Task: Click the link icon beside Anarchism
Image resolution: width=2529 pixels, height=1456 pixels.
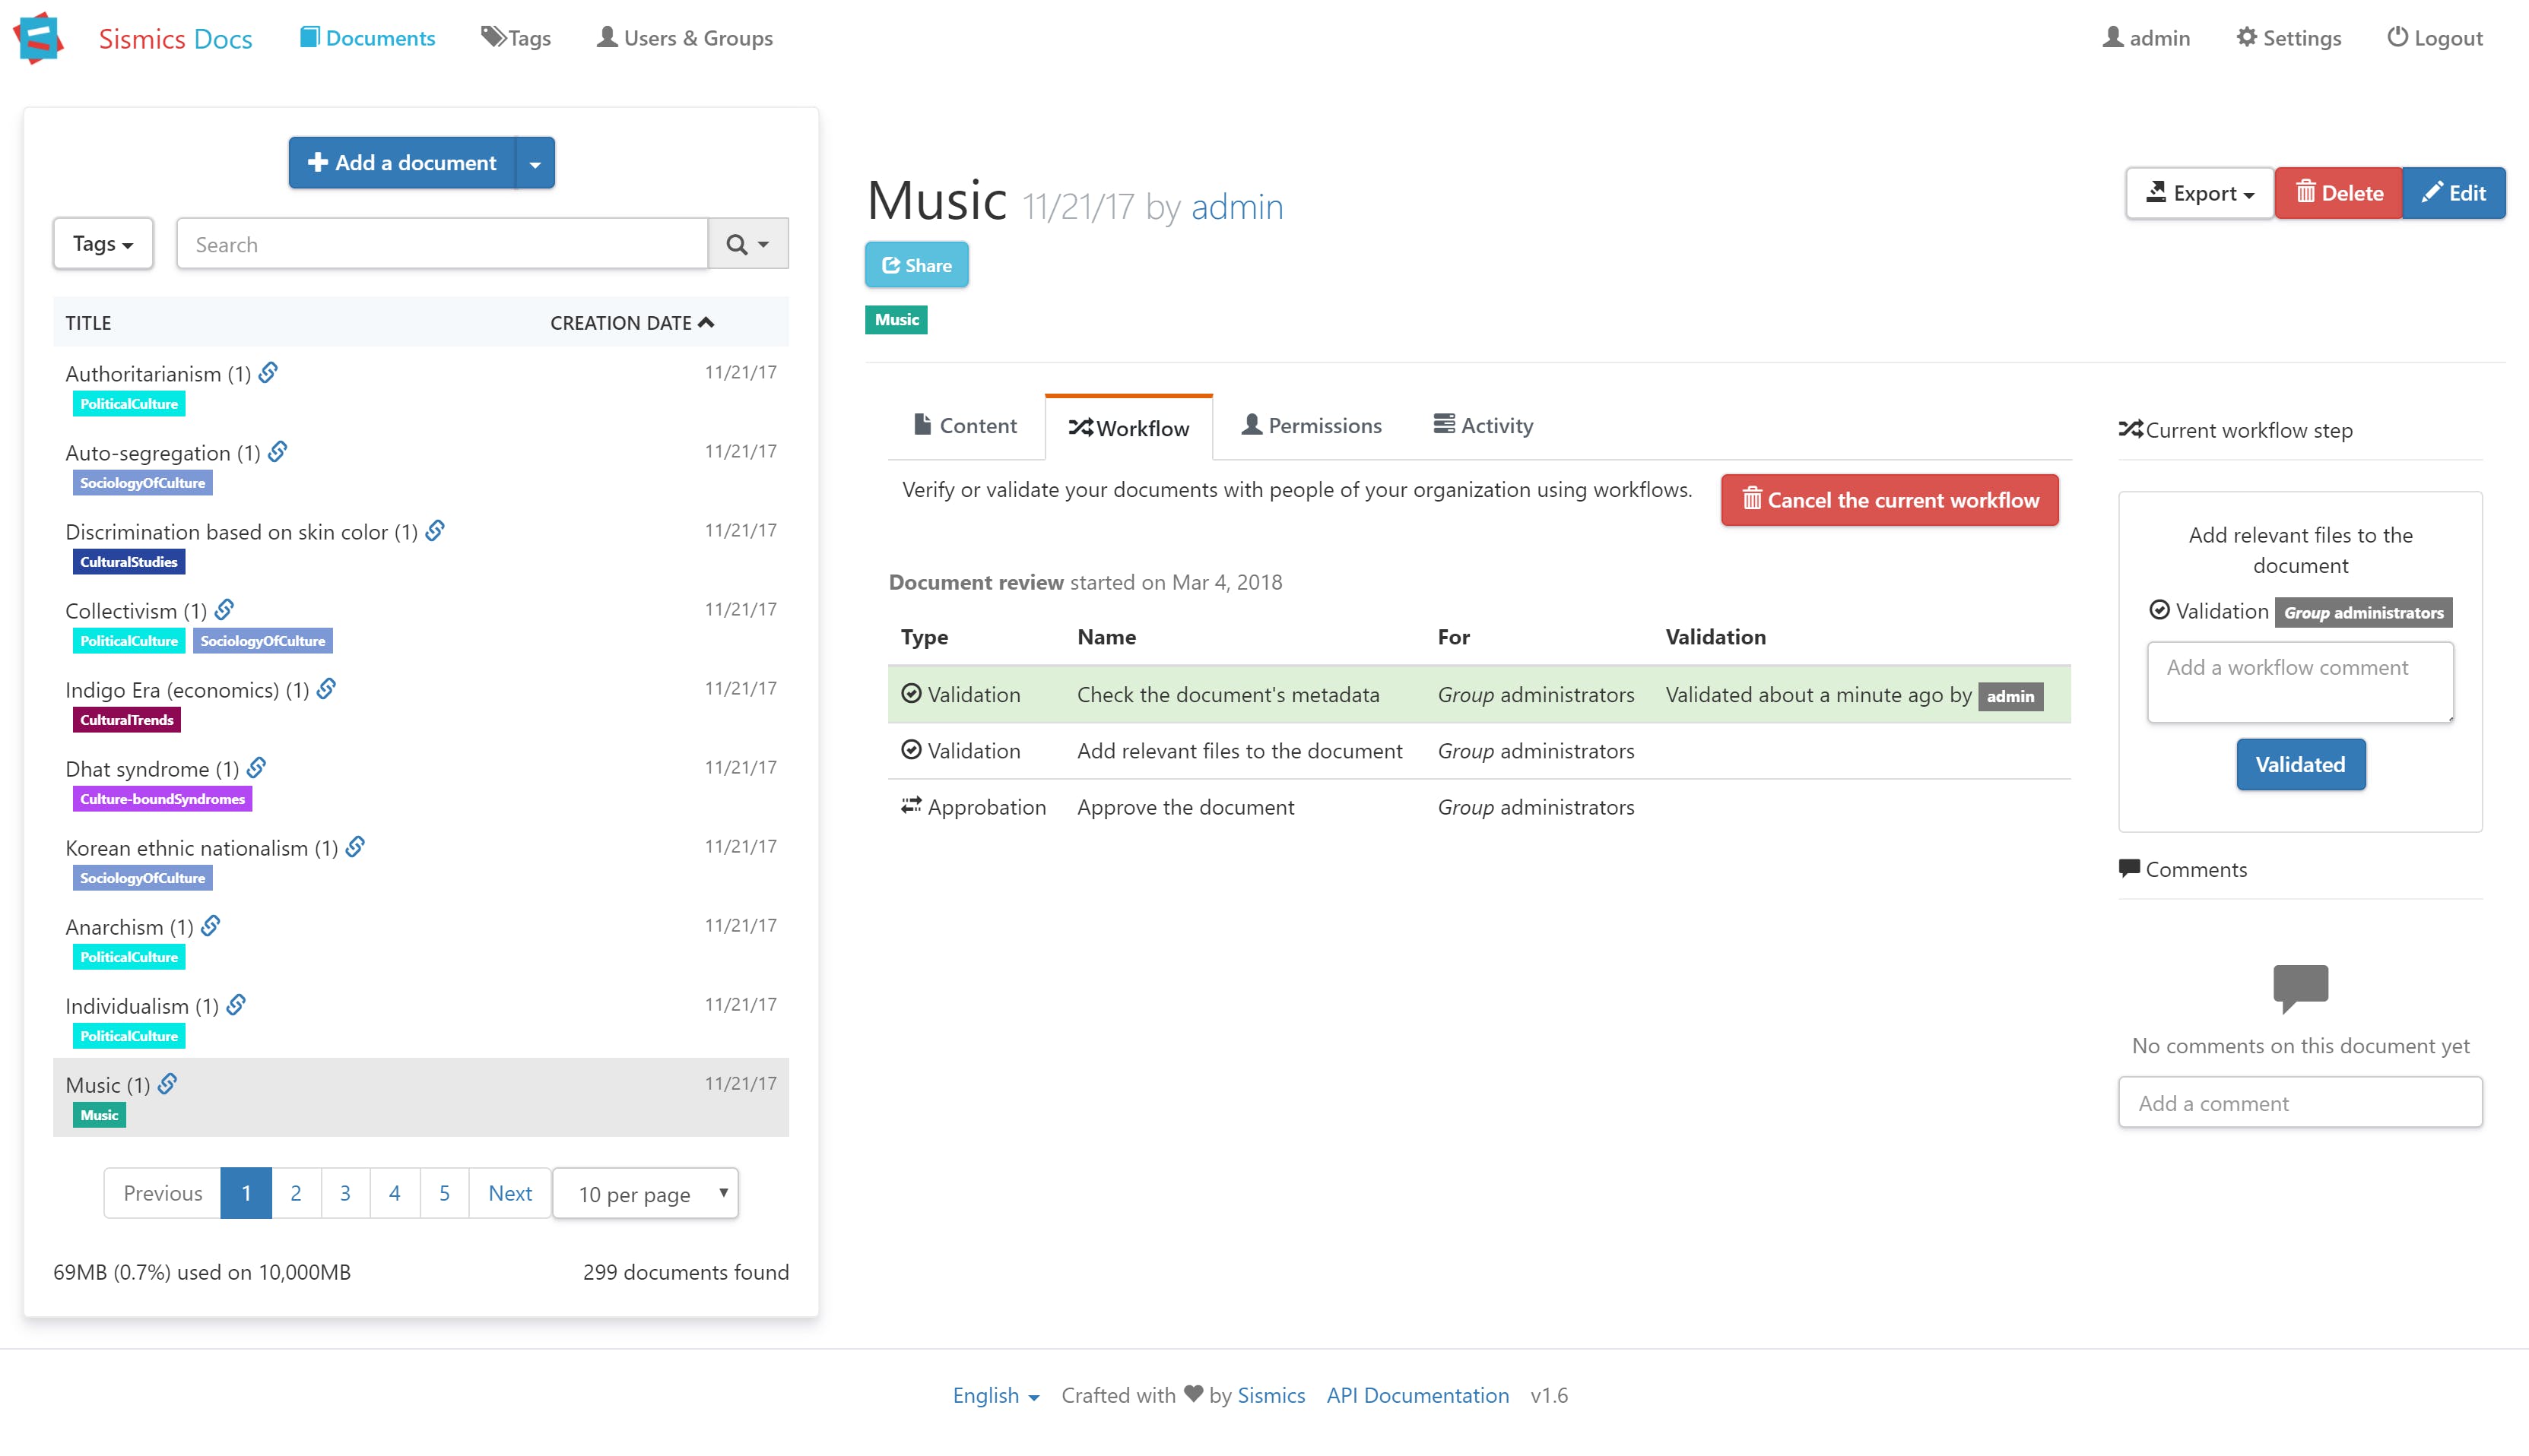Action: pyautogui.click(x=211, y=926)
